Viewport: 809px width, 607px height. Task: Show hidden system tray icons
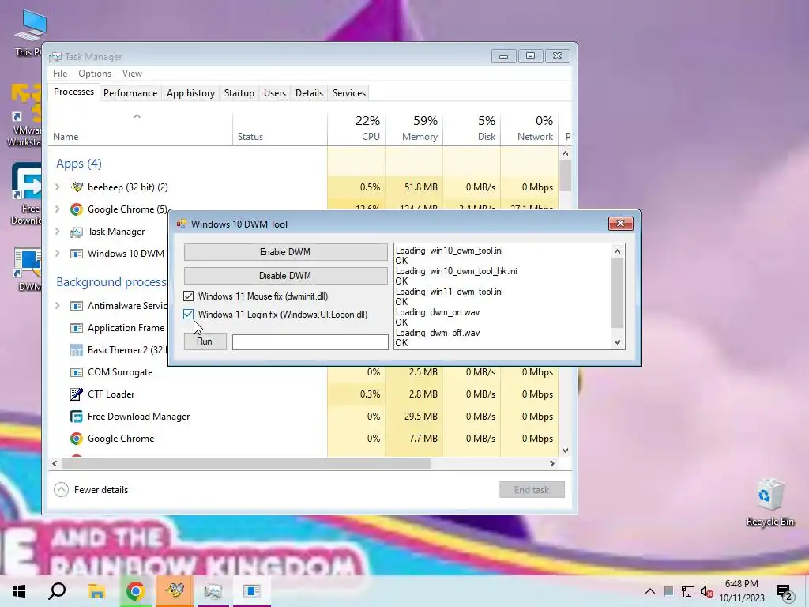[650, 591]
